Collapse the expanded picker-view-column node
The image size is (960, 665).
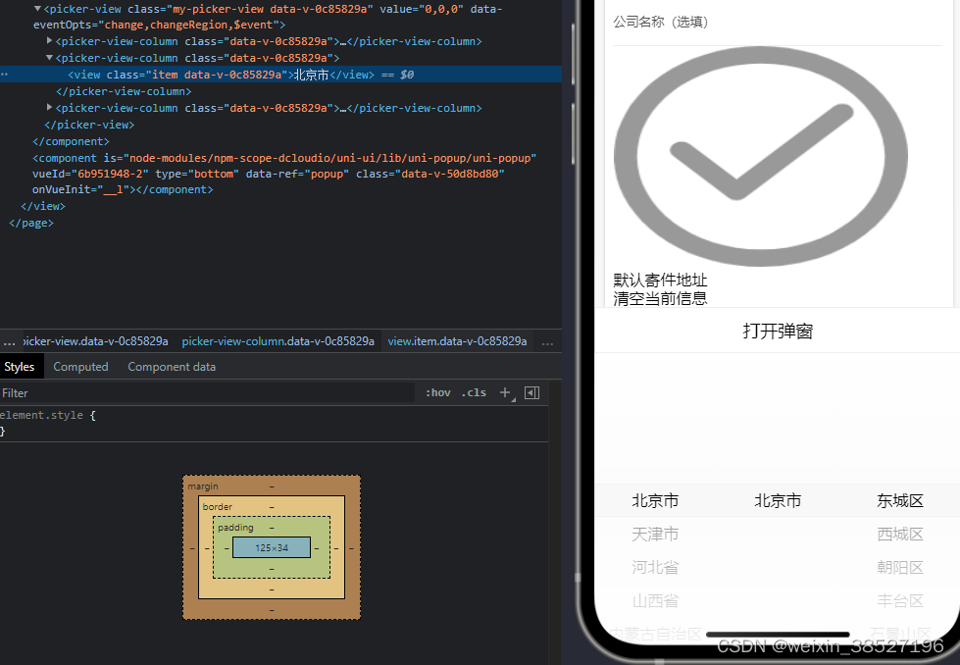49,57
